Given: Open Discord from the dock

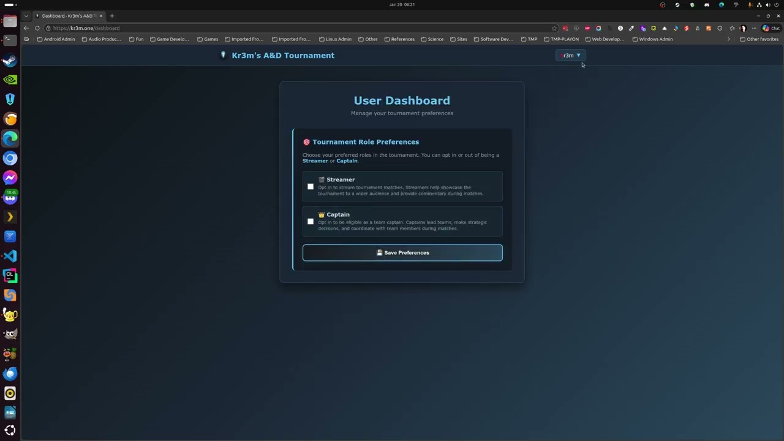Looking at the screenshot, I should click(10, 197).
